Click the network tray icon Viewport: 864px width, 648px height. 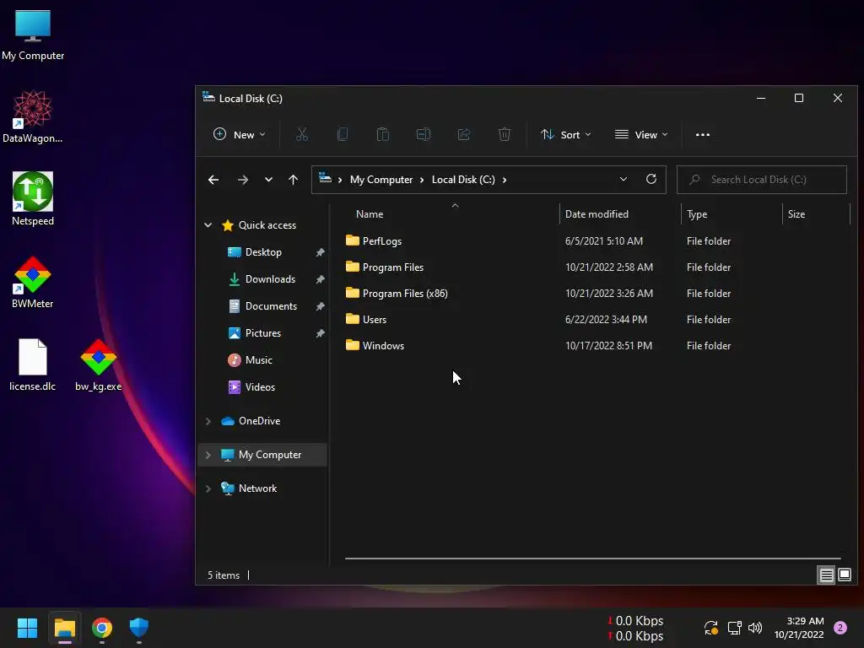(x=734, y=628)
